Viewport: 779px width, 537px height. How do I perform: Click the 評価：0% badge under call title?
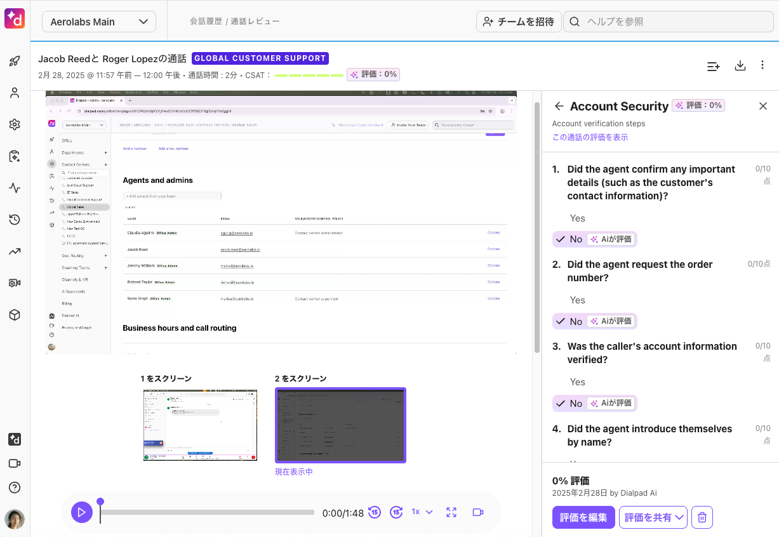[x=373, y=74]
